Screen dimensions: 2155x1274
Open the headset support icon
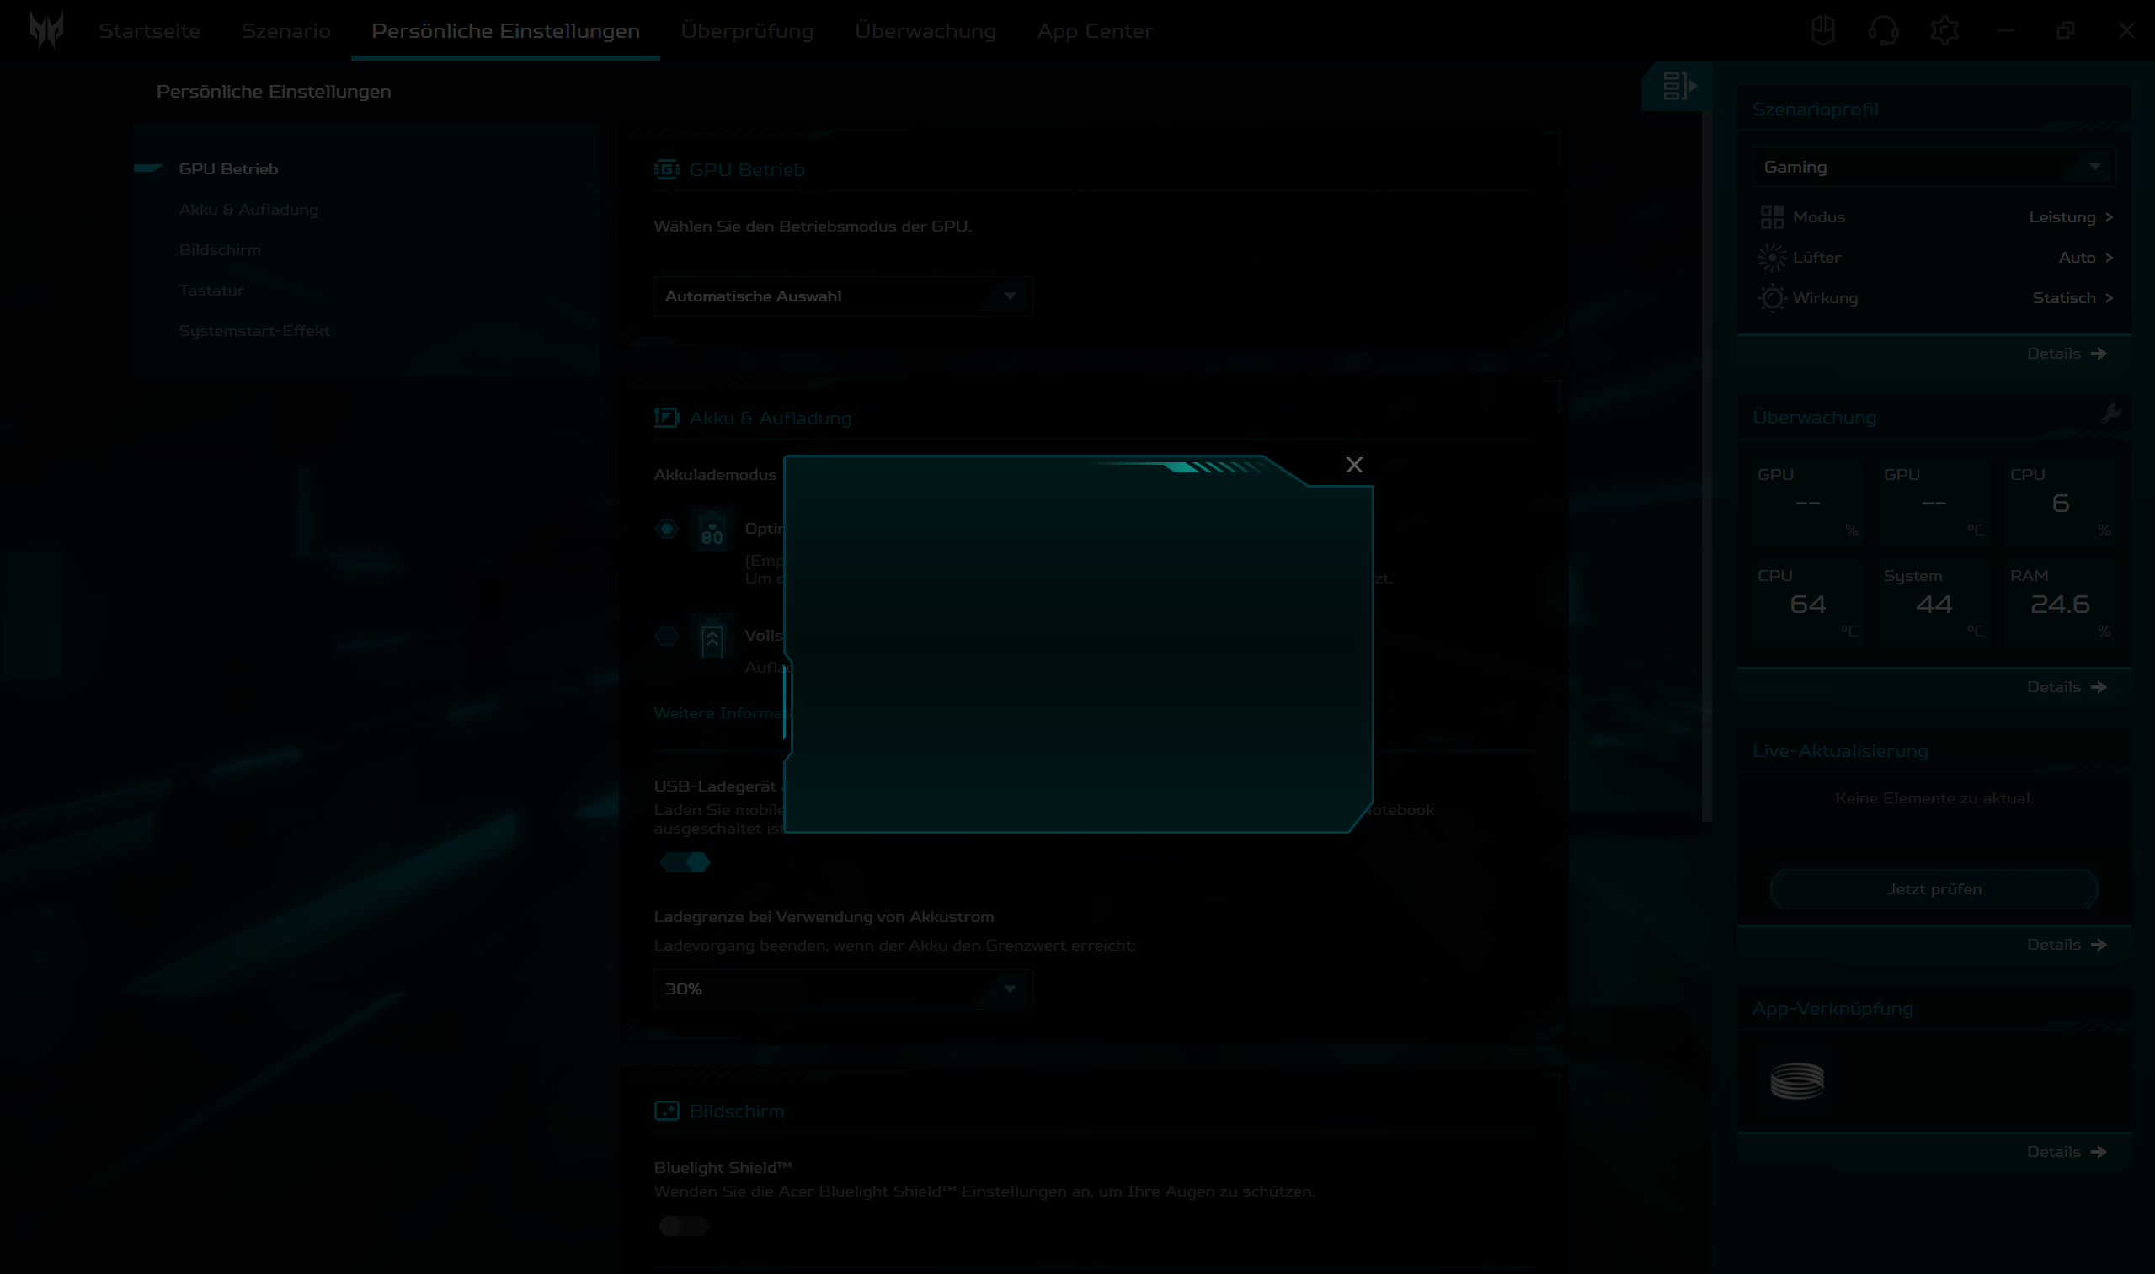click(x=1883, y=31)
